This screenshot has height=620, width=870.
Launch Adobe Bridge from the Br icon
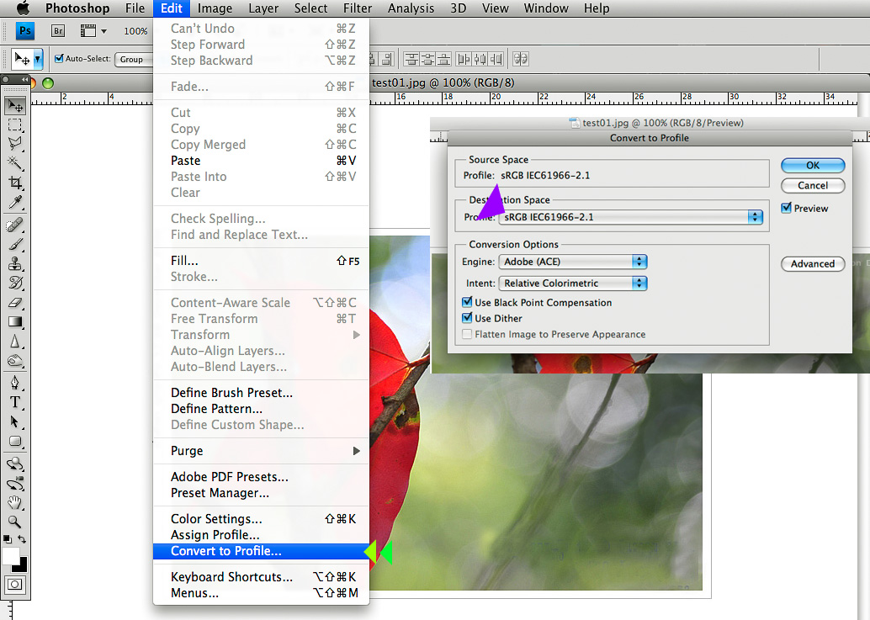(x=58, y=31)
